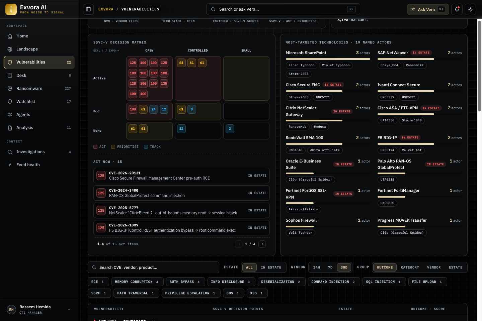Go to the previous page of act items
Image resolution: width=482 pixels, height=321 pixels.
[239, 244]
